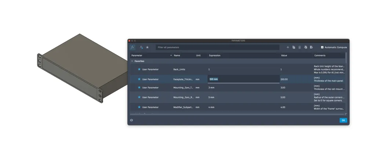Select the Modifier_Subpart name cell

183,107
